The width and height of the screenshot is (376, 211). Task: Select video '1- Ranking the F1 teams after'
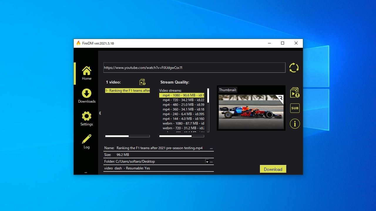click(127, 91)
